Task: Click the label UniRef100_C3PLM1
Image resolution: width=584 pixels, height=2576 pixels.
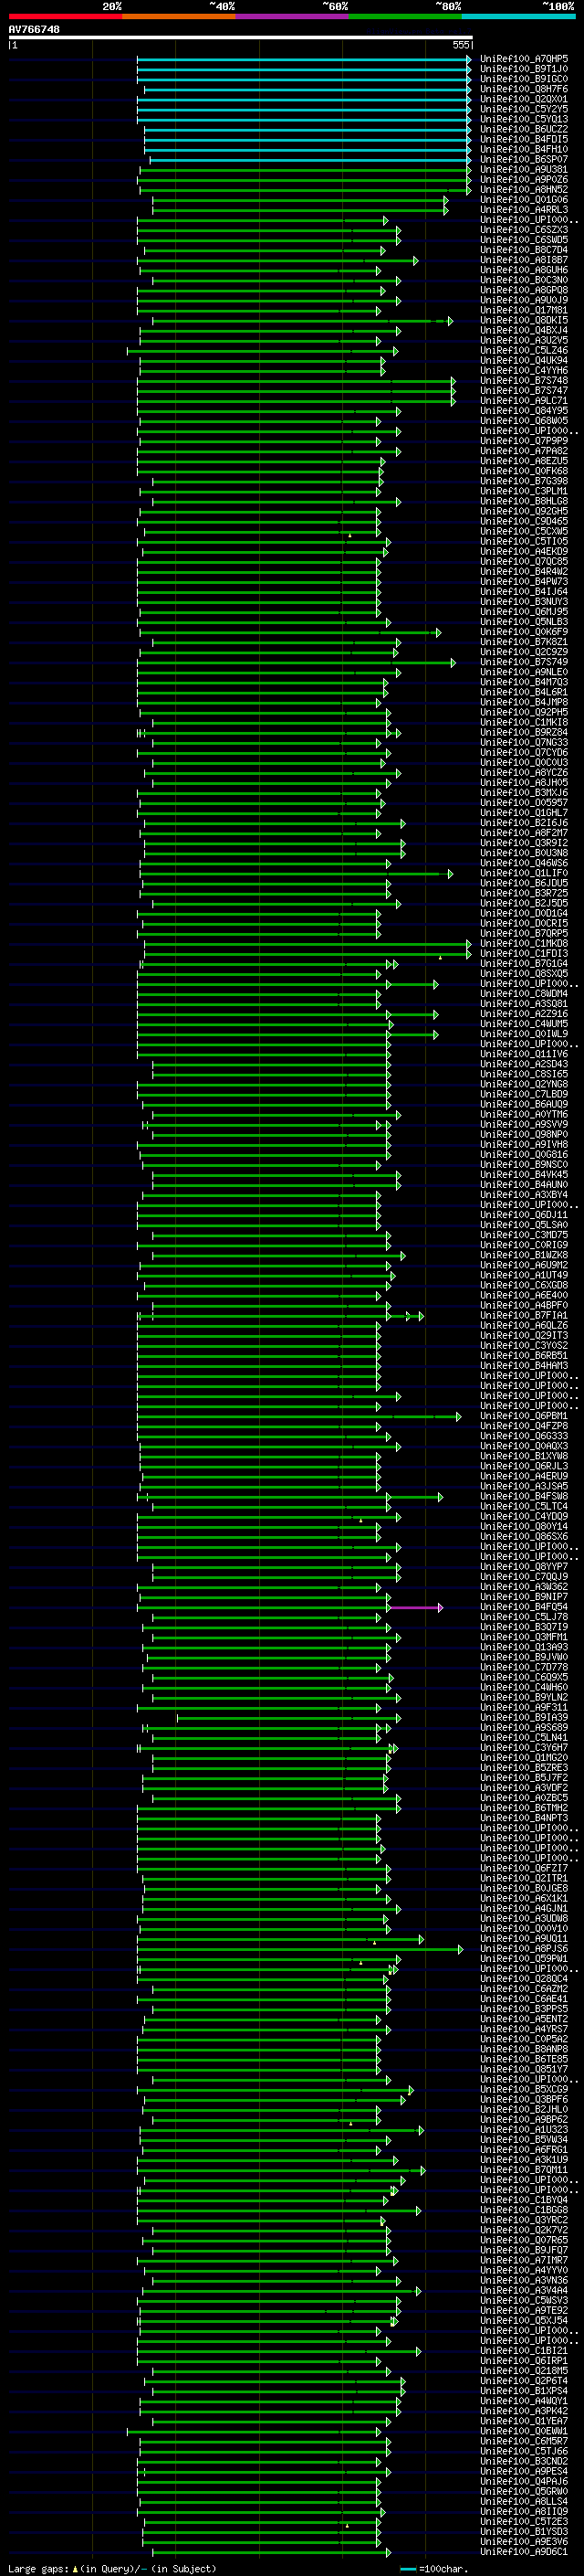Action: 524,492
